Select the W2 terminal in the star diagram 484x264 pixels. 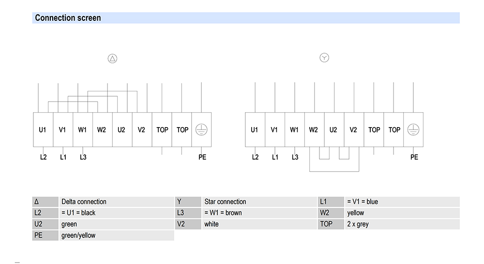pos(314,130)
